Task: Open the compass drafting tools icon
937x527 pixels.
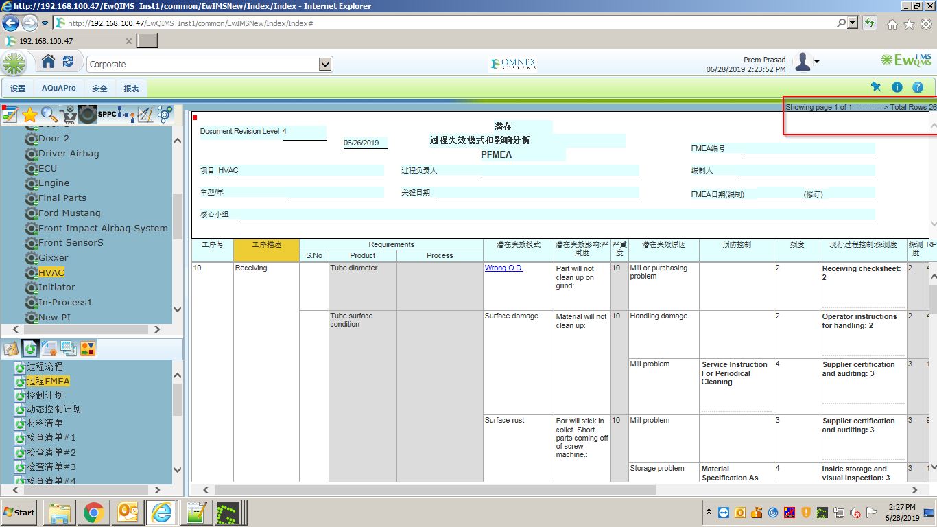Action: (x=145, y=115)
